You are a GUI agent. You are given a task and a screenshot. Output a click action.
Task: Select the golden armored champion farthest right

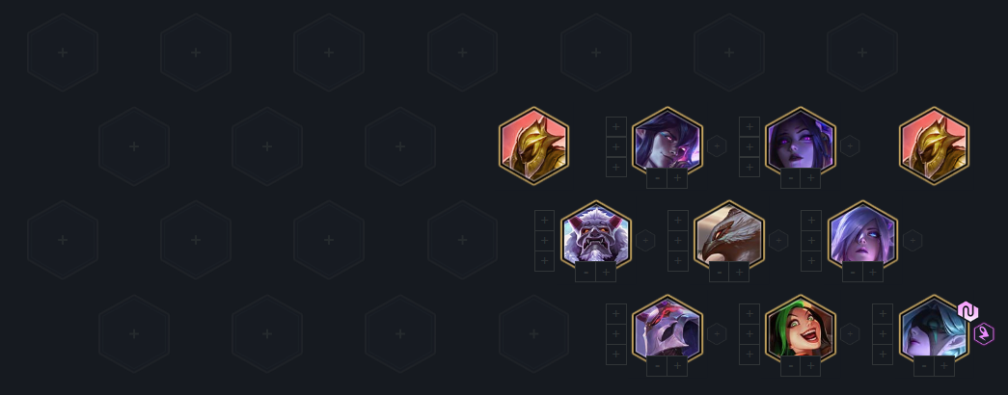(x=934, y=145)
